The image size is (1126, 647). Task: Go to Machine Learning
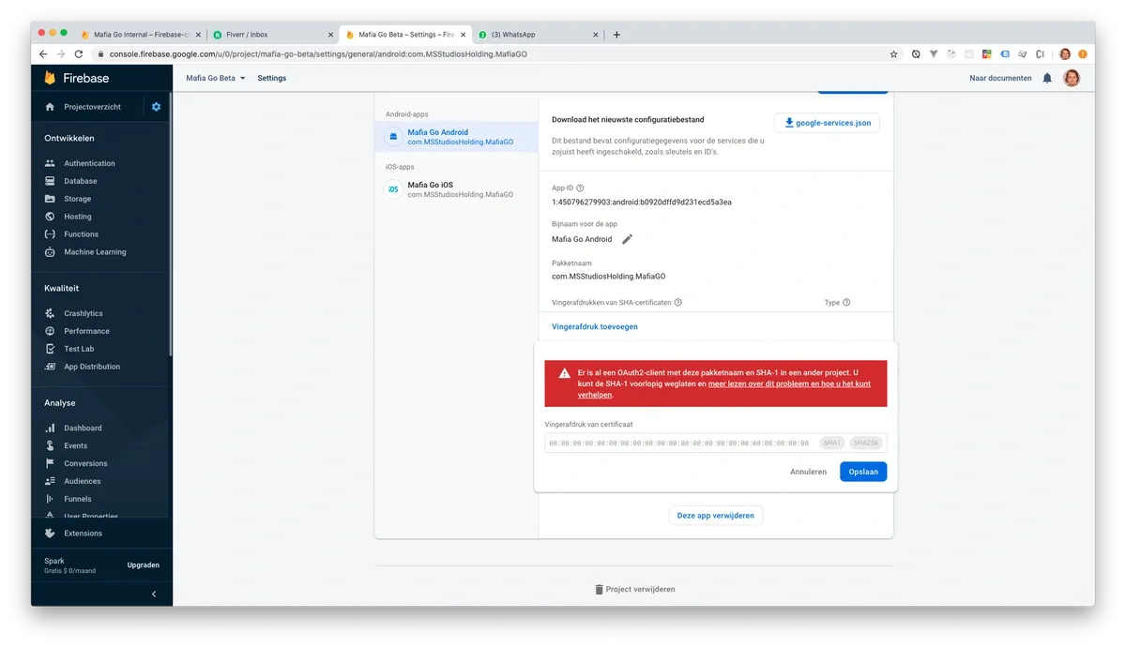tap(95, 252)
